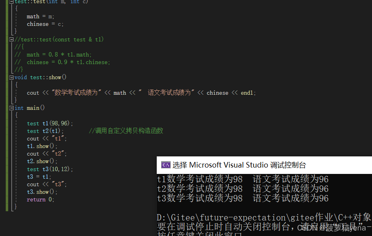Image resolution: width=372 pixels, height=236 pixels.
Task: Collapse the void test::show() function
Action: pyautogui.click(x=11, y=77)
